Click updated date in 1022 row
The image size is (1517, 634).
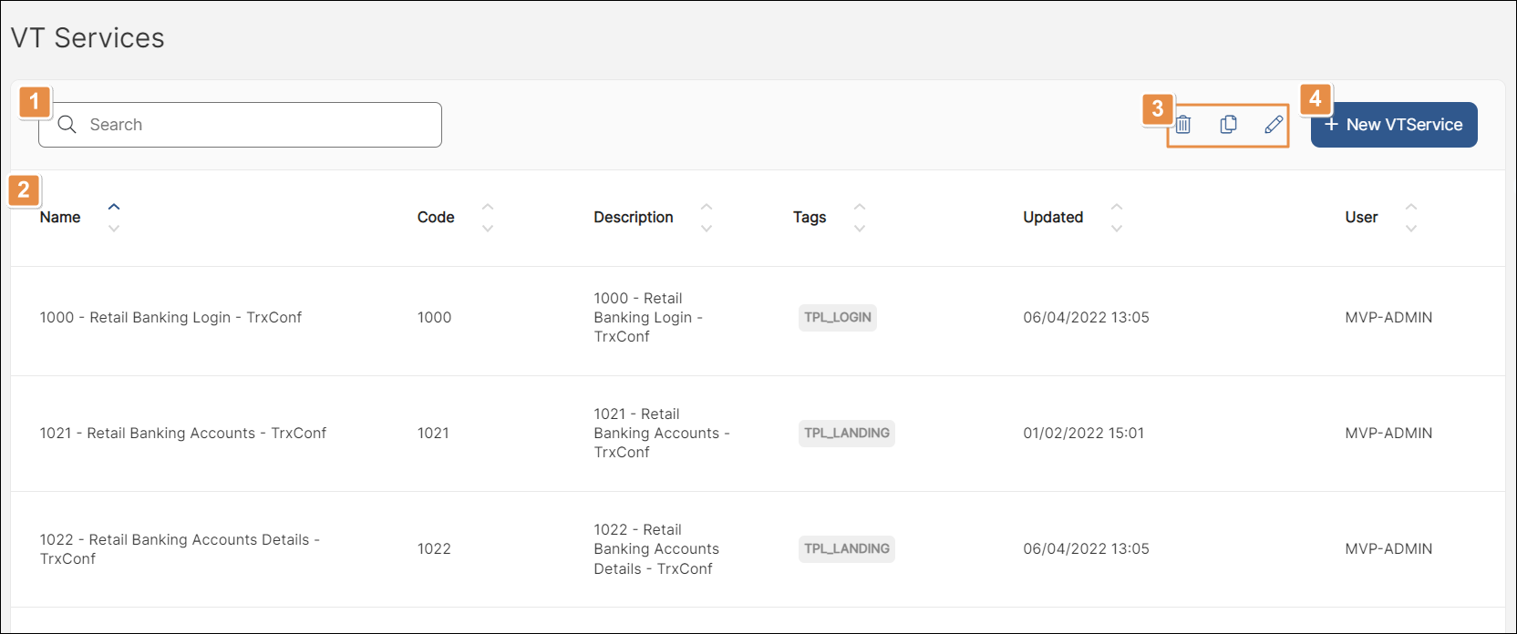(1086, 549)
